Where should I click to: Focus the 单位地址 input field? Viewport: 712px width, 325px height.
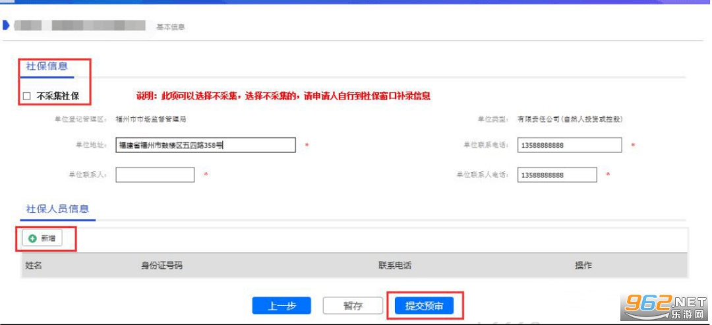(x=205, y=145)
